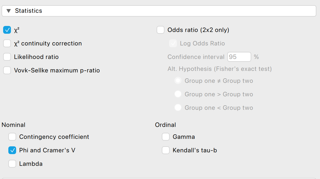Enable Odds ratio (2x2 only)
This screenshot has width=320, height=179.
pyautogui.click(x=161, y=30)
